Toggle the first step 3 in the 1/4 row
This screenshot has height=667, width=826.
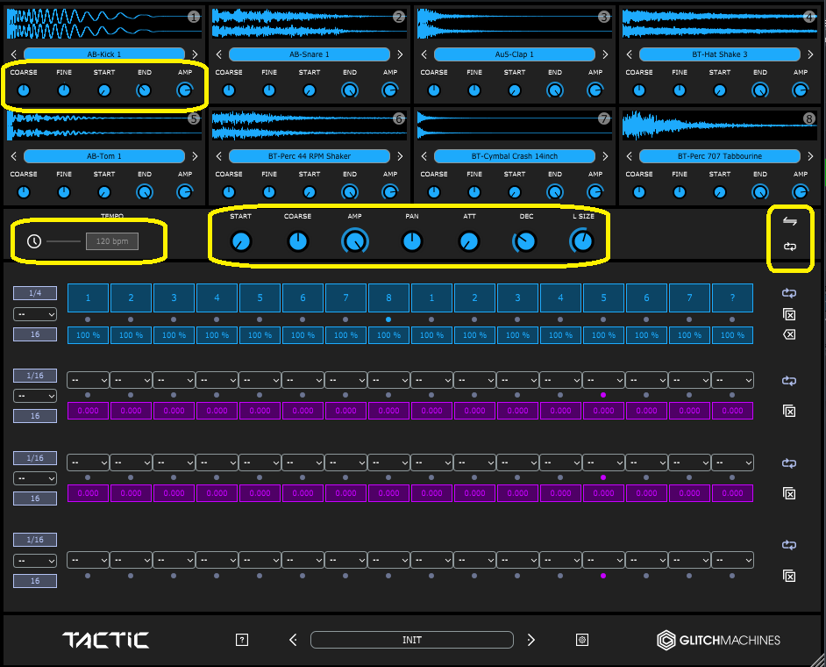point(174,298)
